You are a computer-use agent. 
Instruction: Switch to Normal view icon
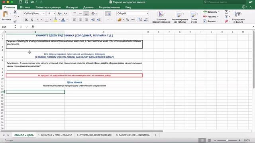tap(202, 140)
